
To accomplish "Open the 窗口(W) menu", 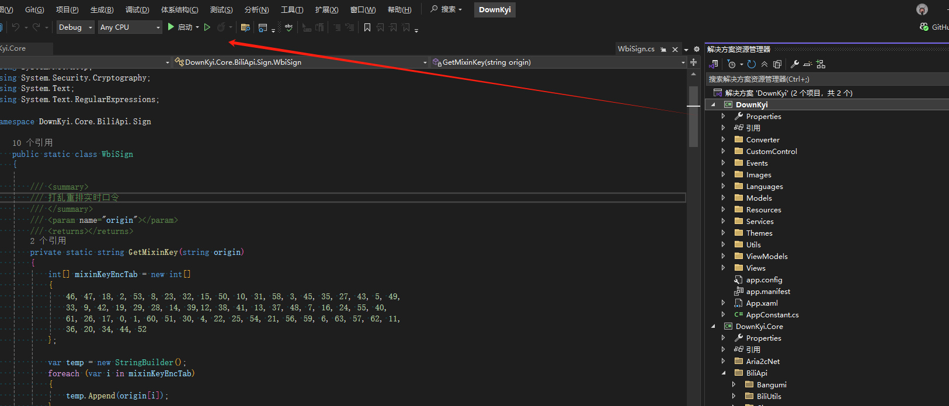I will click(363, 9).
